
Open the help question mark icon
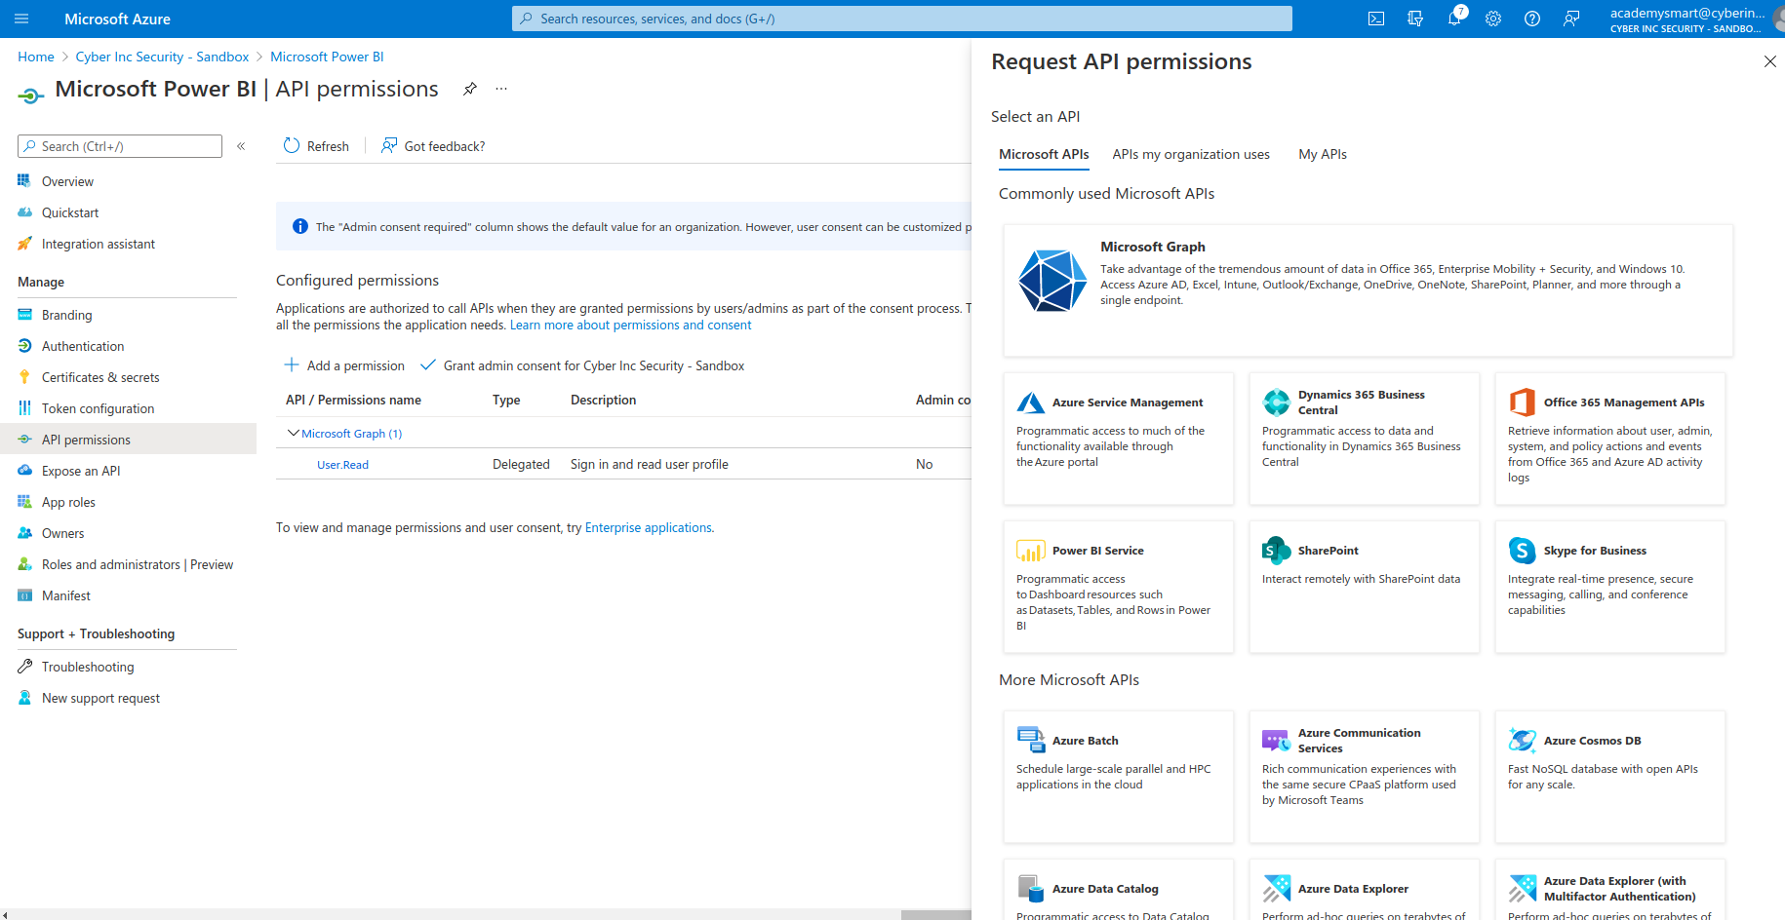click(x=1532, y=19)
